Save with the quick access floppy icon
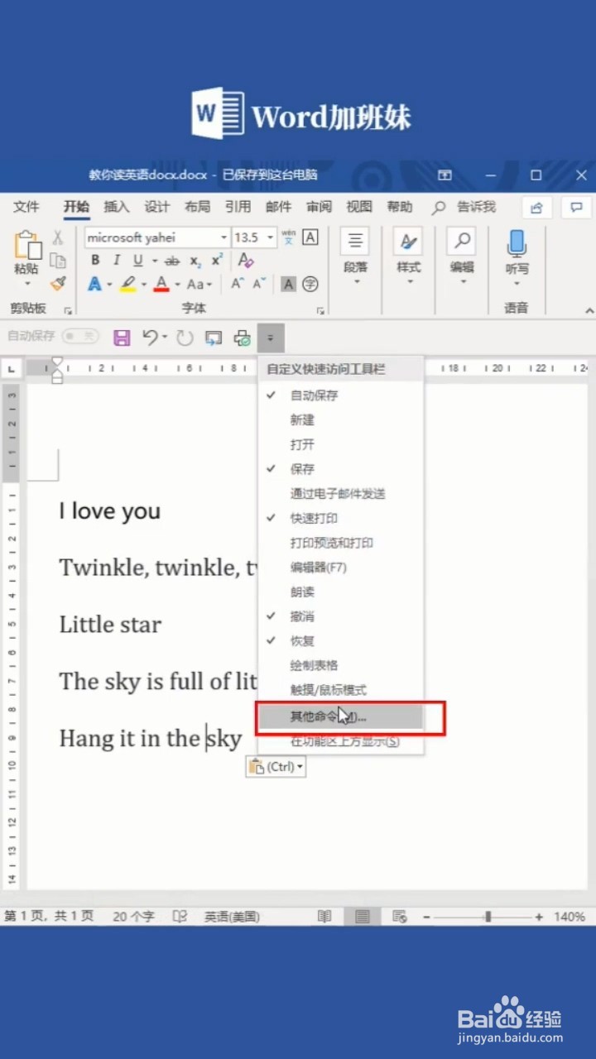596x1059 pixels. point(122,338)
